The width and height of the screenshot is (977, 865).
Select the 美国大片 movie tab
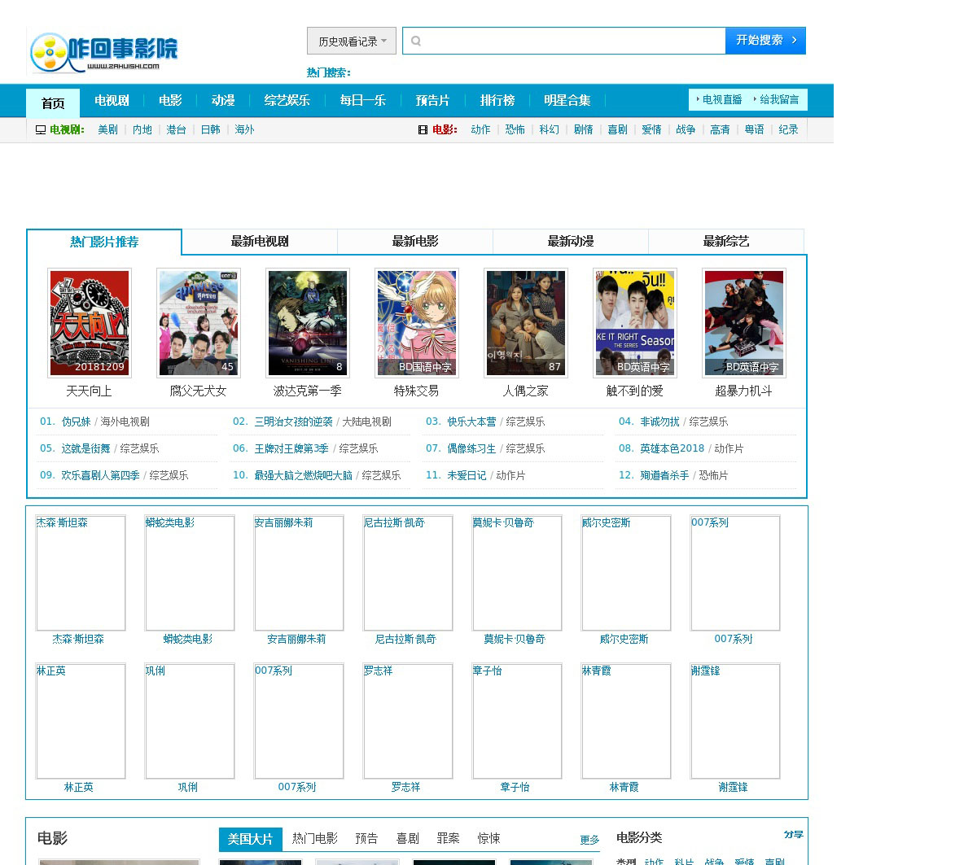click(250, 839)
